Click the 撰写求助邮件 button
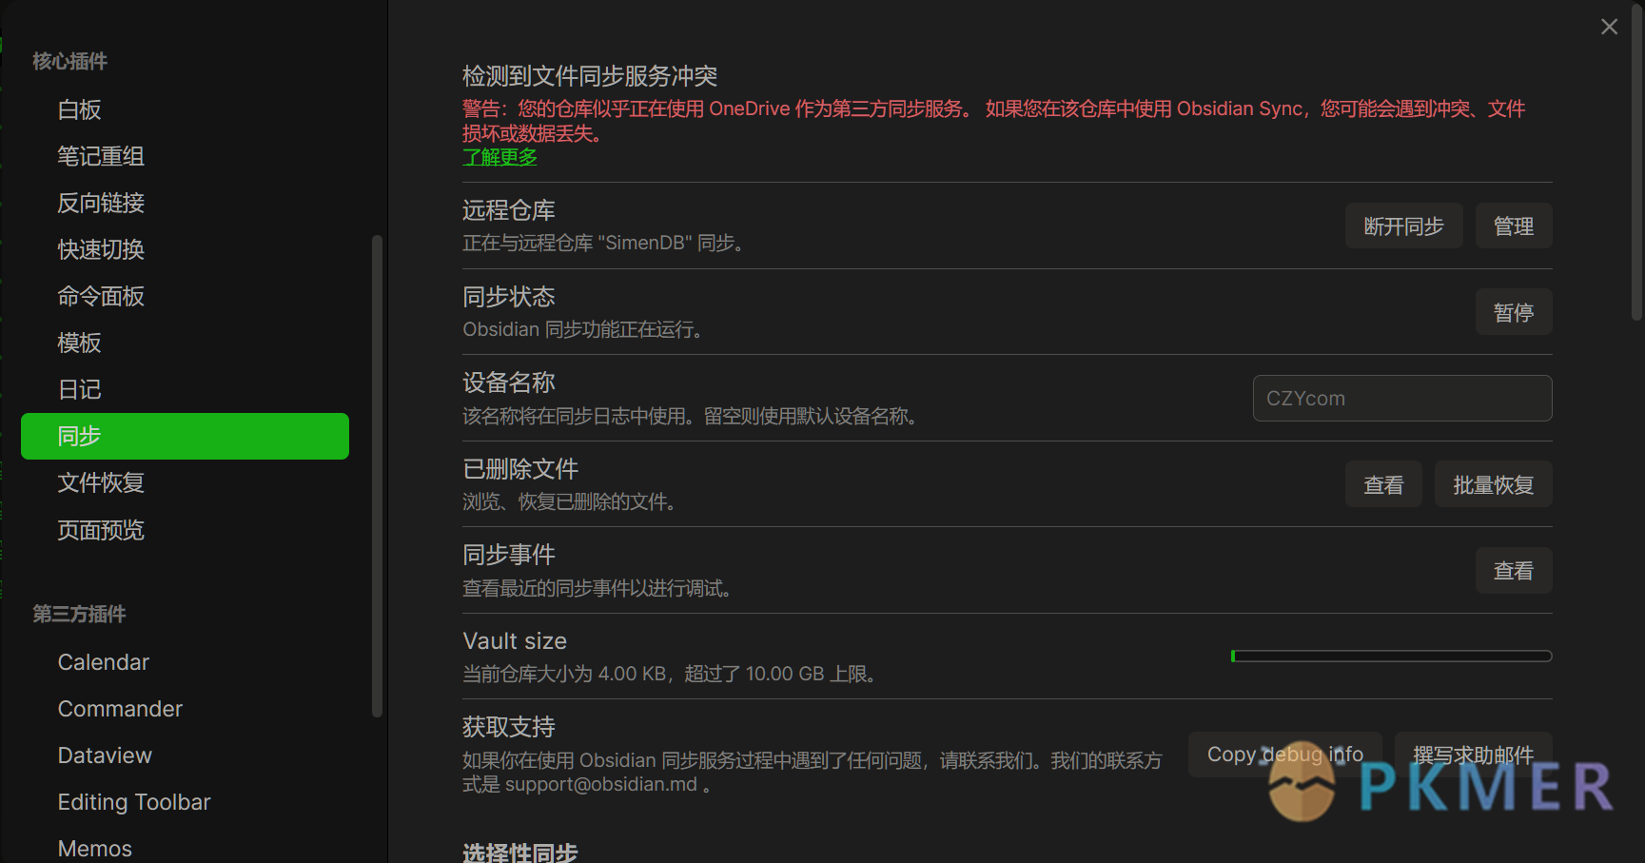 tap(1474, 755)
